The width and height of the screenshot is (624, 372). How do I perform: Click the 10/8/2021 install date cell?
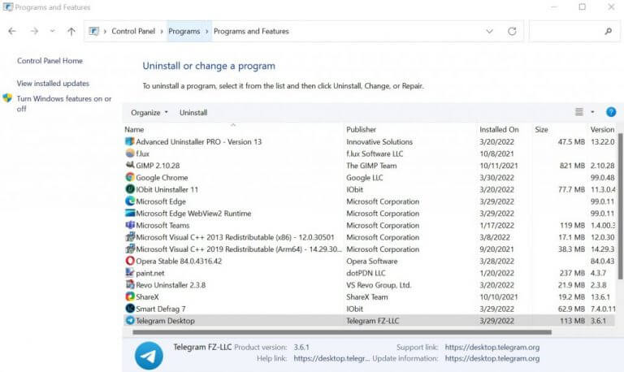click(x=496, y=154)
